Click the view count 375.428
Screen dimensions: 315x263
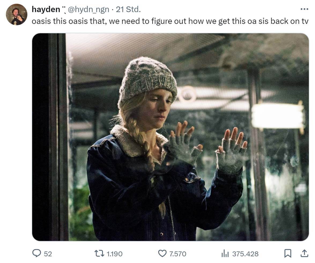[245, 254]
